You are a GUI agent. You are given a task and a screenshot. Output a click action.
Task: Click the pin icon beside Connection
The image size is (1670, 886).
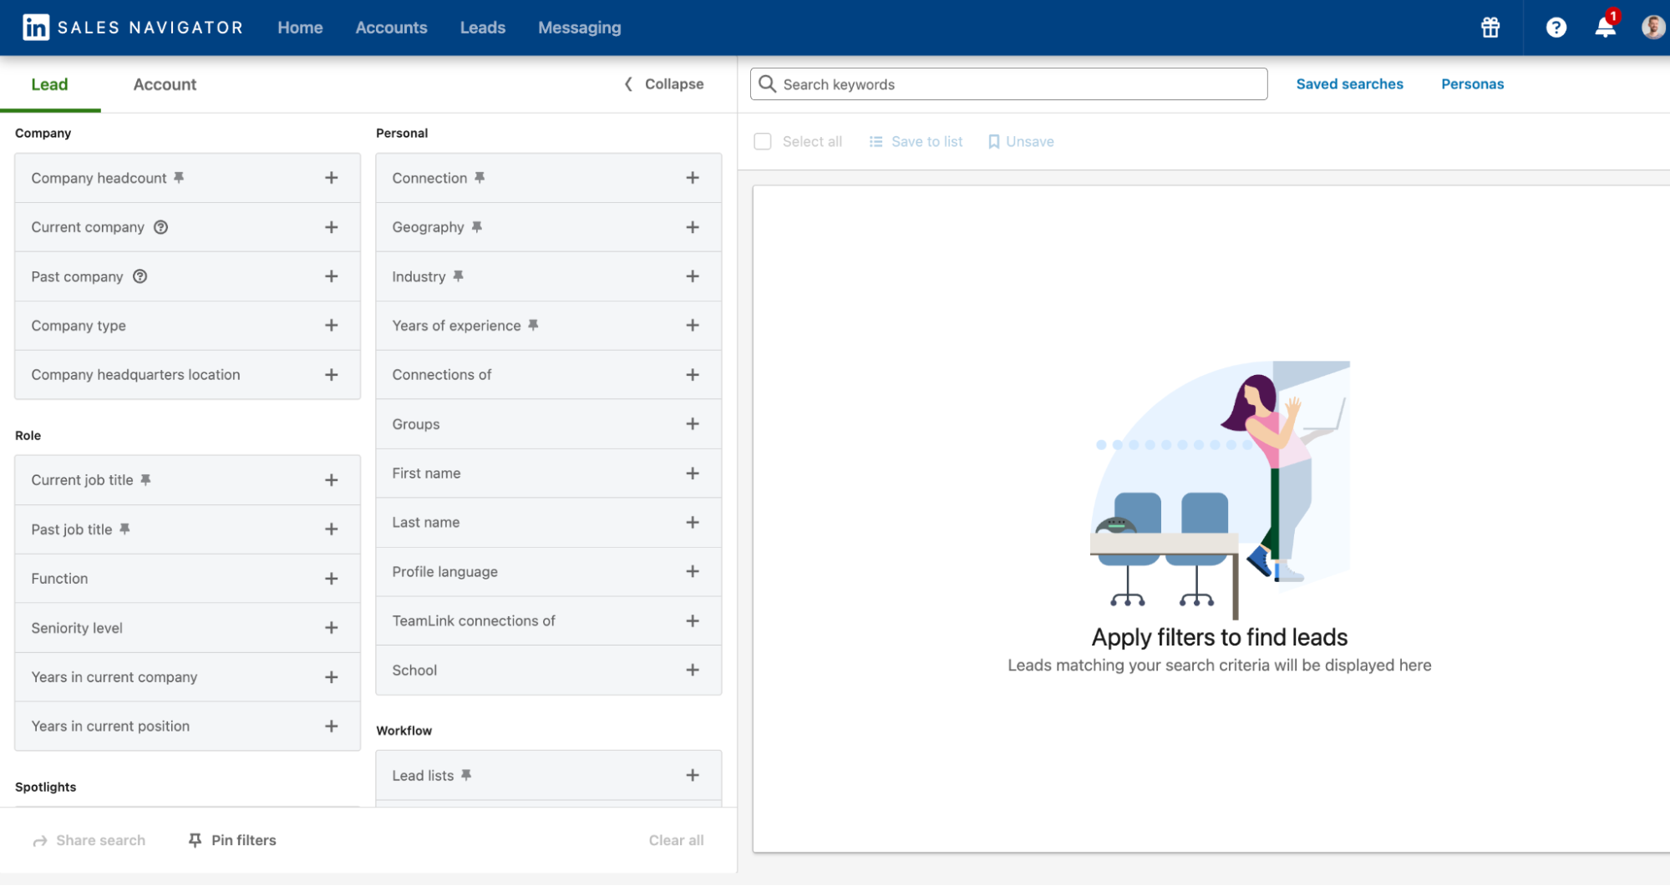pyautogui.click(x=480, y=178)
